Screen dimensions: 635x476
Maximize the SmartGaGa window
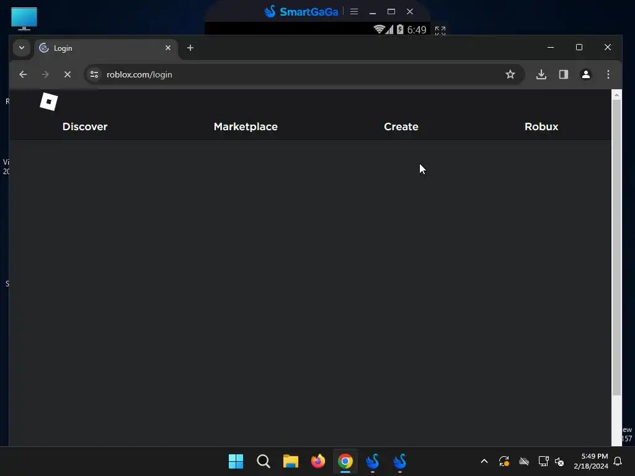pyautogui.click(x=391, y=12)
